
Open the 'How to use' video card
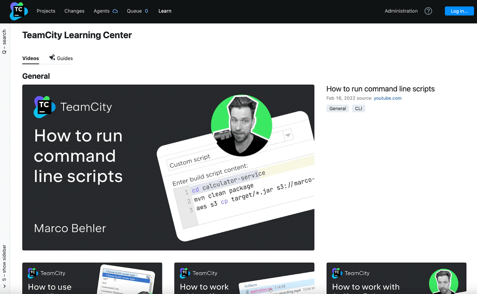click(92, 278)
